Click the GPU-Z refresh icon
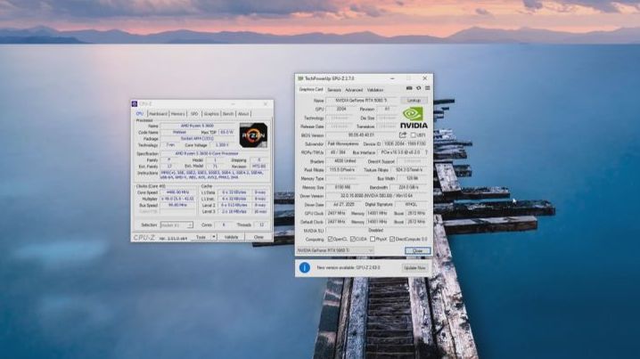The image size is (640, 359). pyautogui.click(x=418, y=88)
